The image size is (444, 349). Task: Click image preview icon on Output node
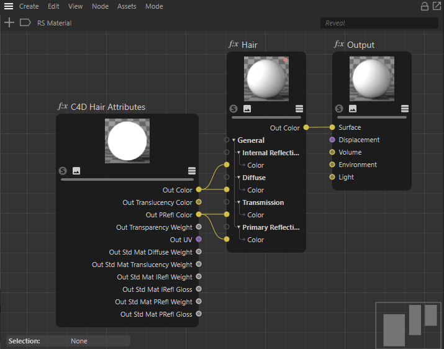click(353, 108)
